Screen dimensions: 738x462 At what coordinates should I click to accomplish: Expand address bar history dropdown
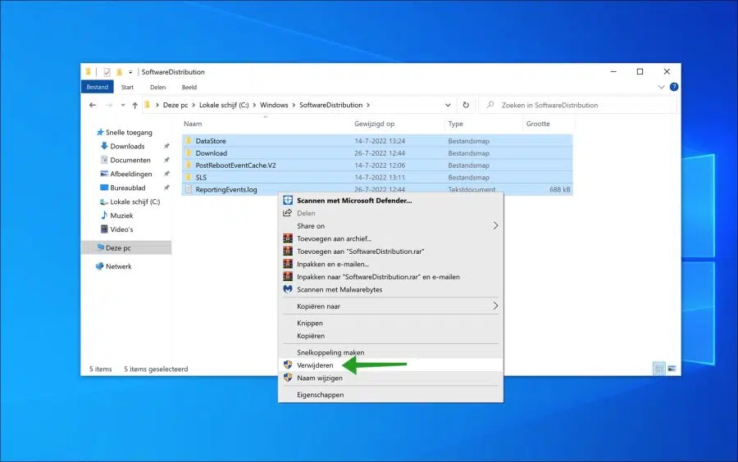tap(448, 105)
